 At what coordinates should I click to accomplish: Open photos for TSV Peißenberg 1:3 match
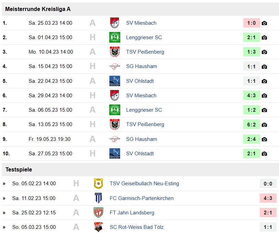264,52
